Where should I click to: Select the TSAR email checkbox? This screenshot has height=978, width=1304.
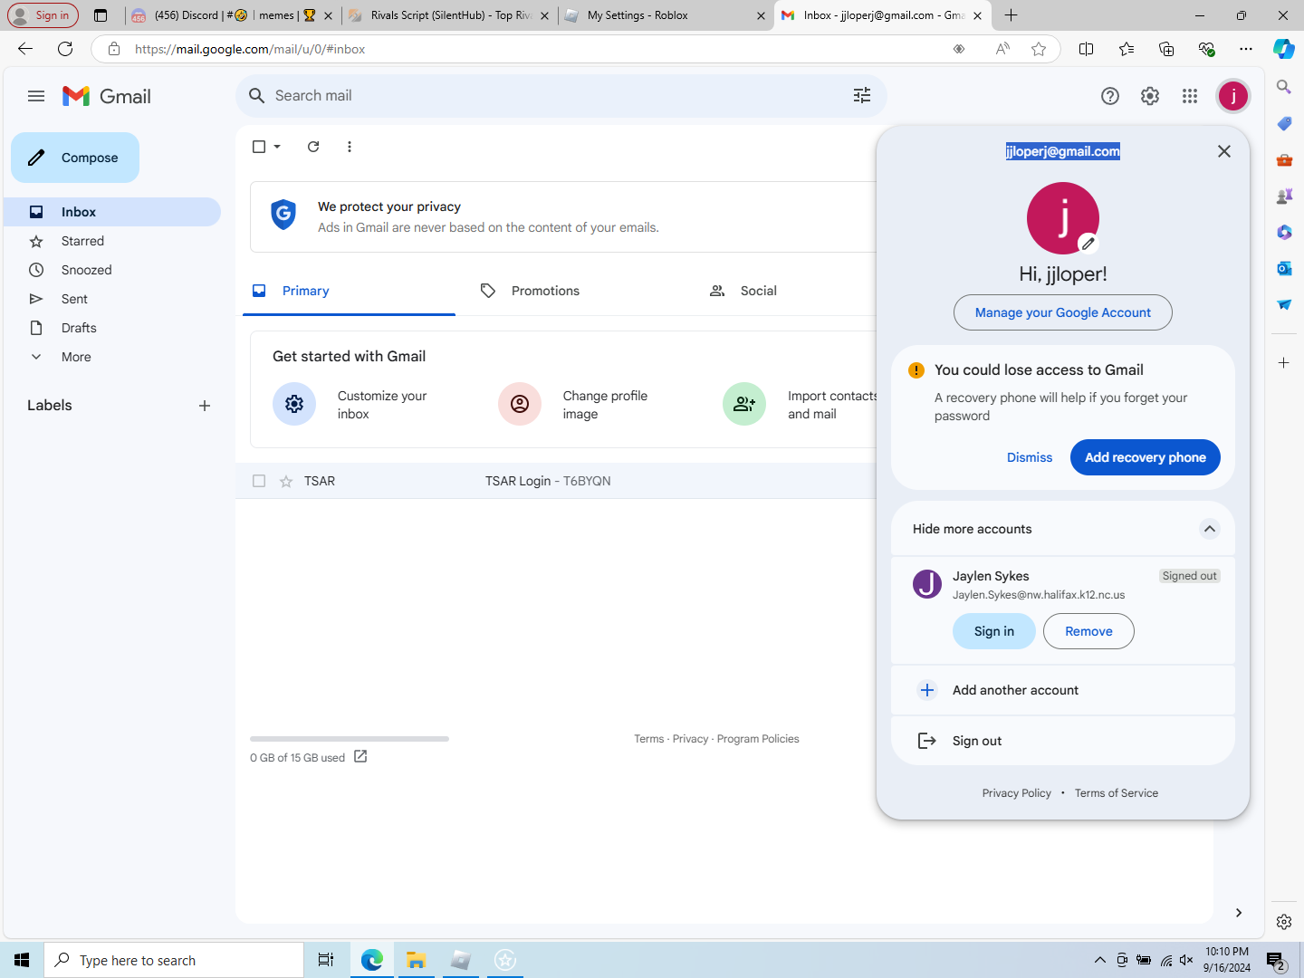pos(259,481)
